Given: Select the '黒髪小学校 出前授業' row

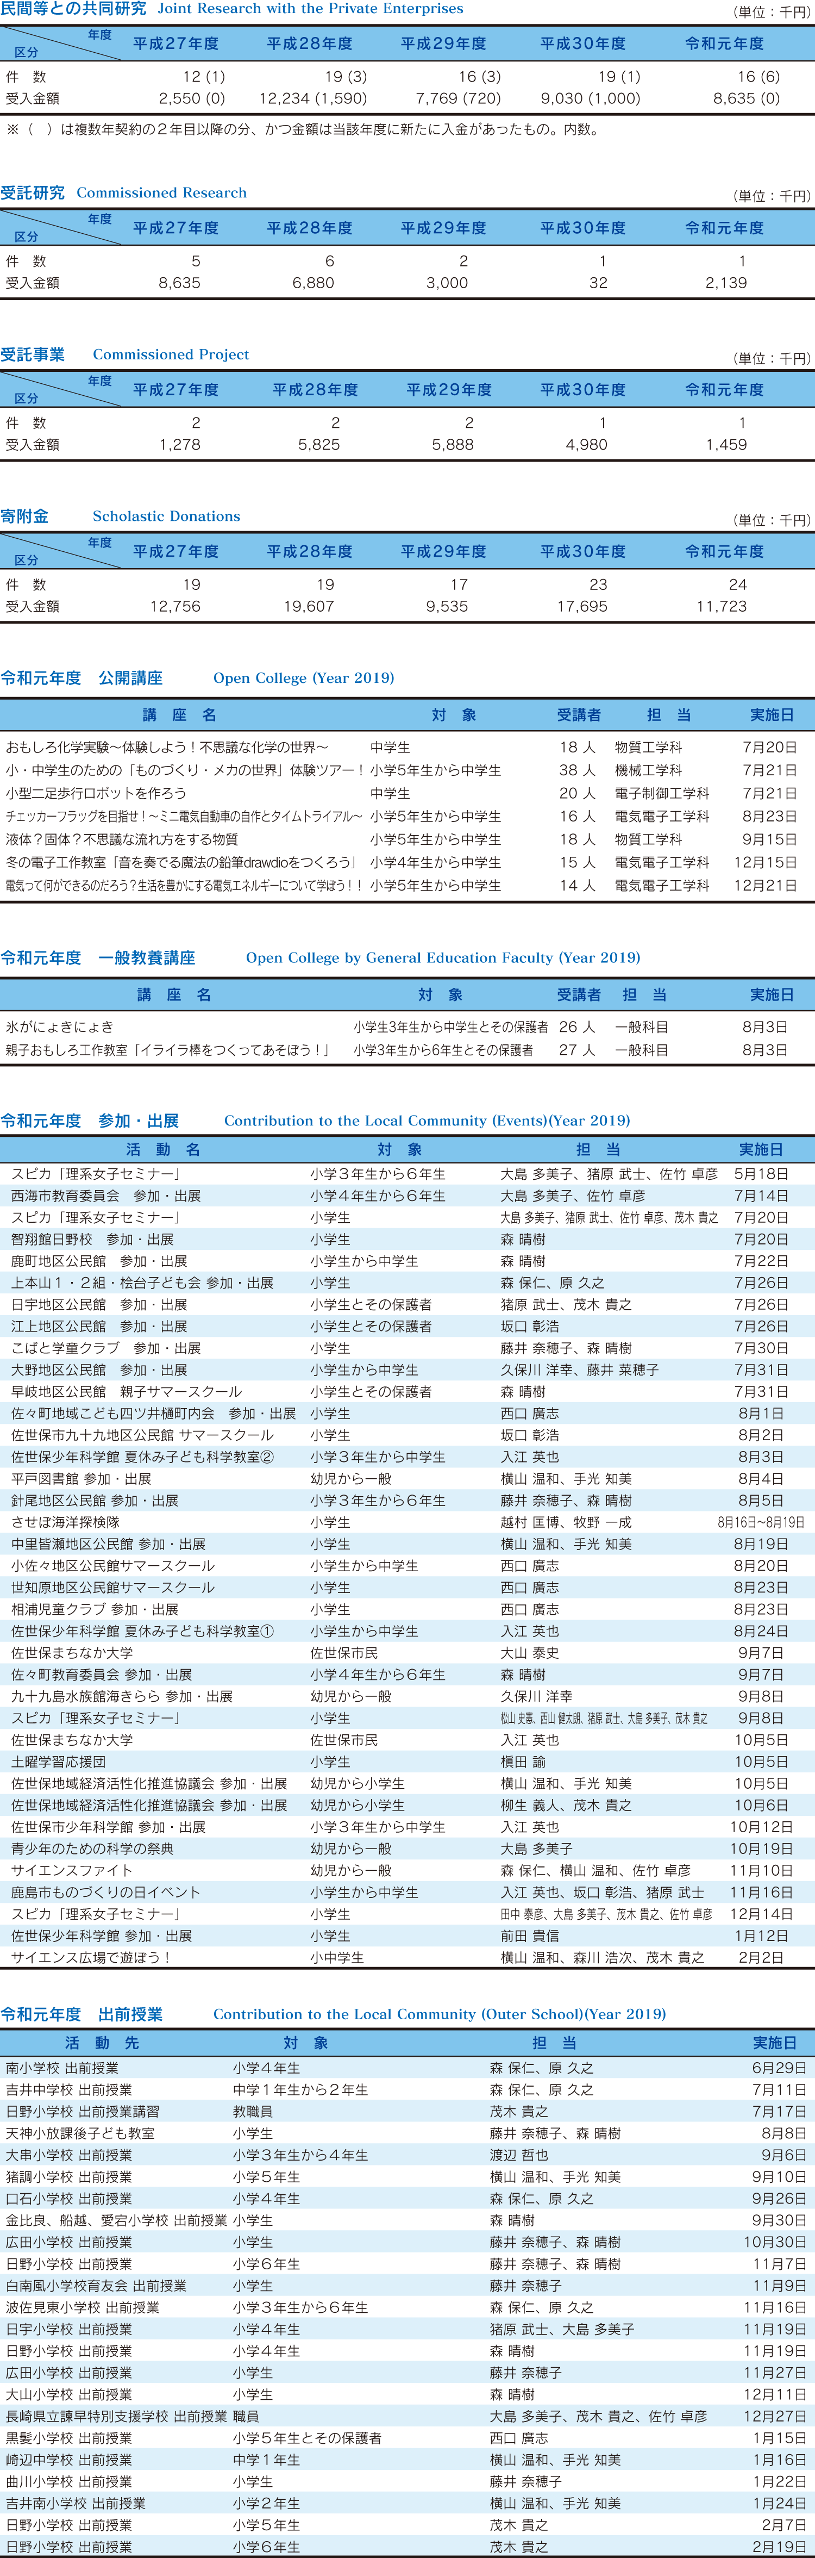Looking at the screenshot, I should (407, 2438).
